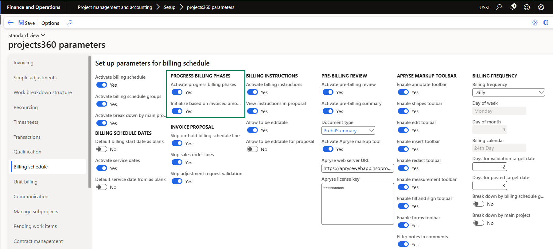Disable Activate progress billing phases toggle
The image size is (553, 249).
(177, 92)
